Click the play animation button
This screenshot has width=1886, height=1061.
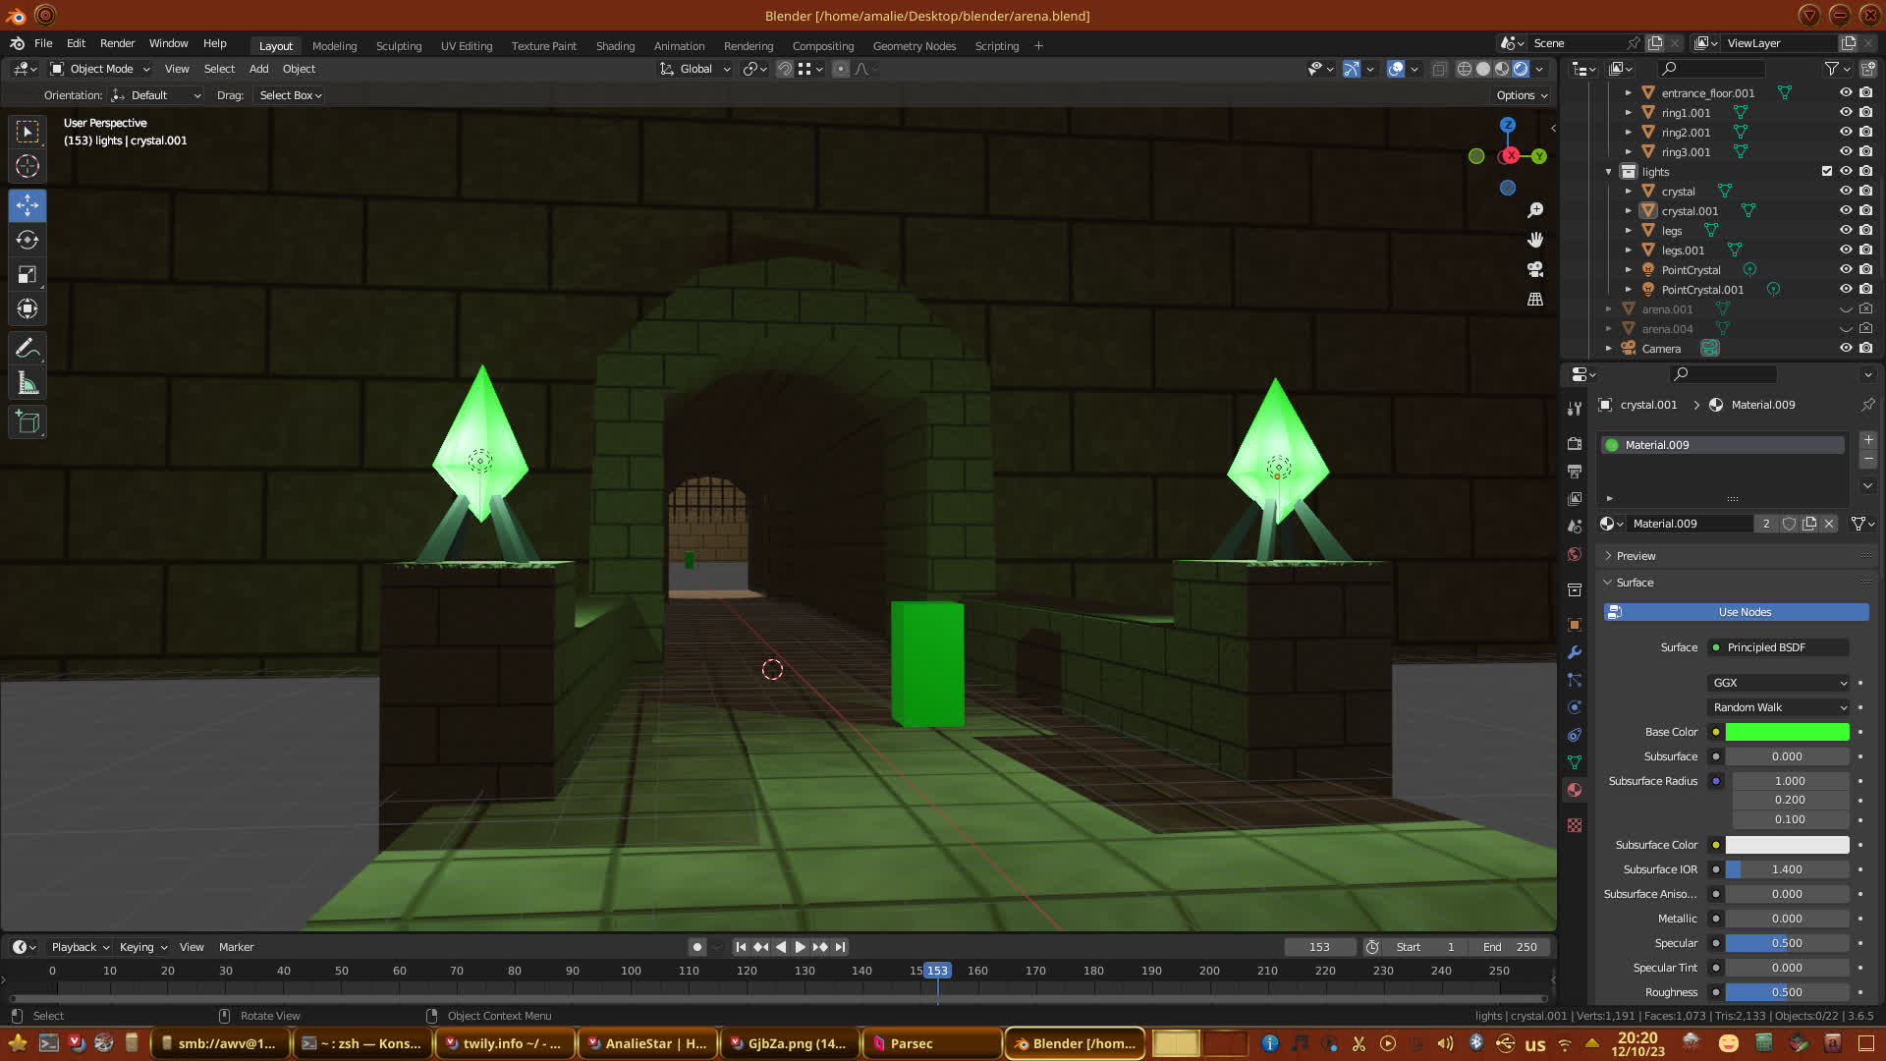click(800, 947)
